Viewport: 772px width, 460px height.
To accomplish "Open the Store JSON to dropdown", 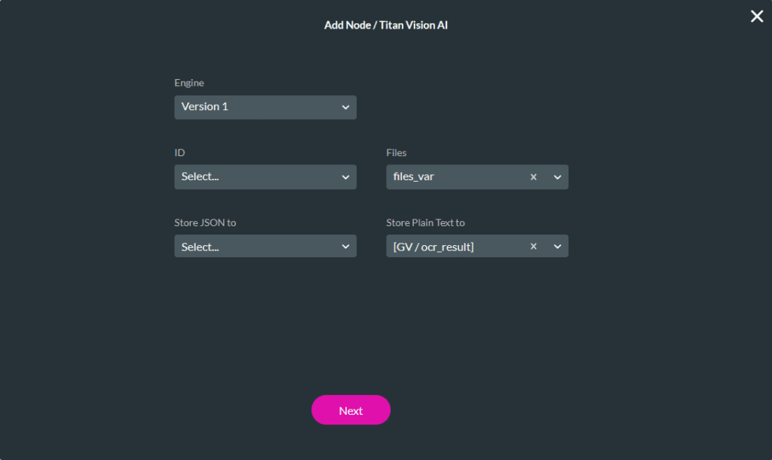I will click(265, 246).
